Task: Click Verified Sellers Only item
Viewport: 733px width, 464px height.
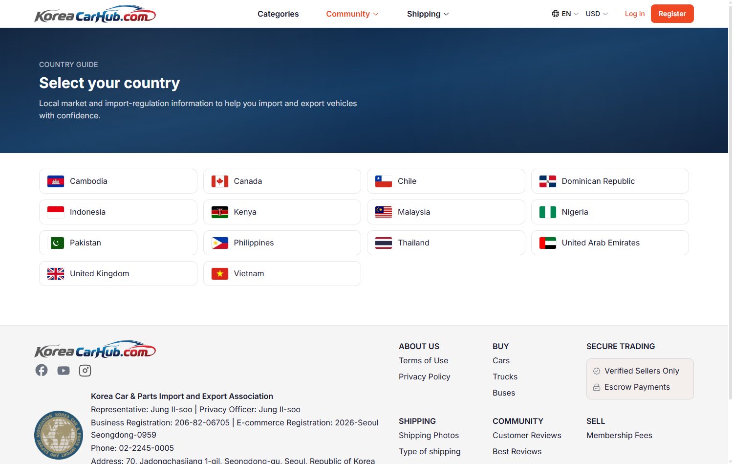Action: tap(636, 371)
